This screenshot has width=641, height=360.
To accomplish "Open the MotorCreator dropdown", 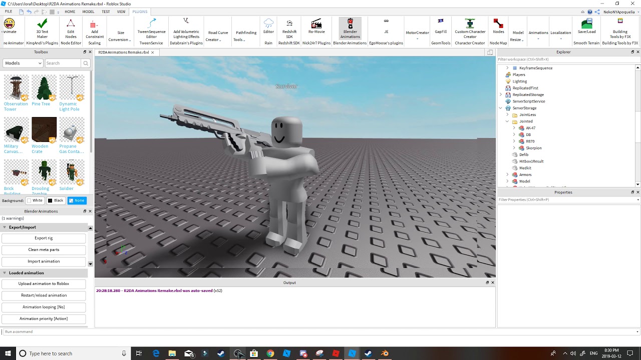I will pyautogui.click(x=417, y=34).
